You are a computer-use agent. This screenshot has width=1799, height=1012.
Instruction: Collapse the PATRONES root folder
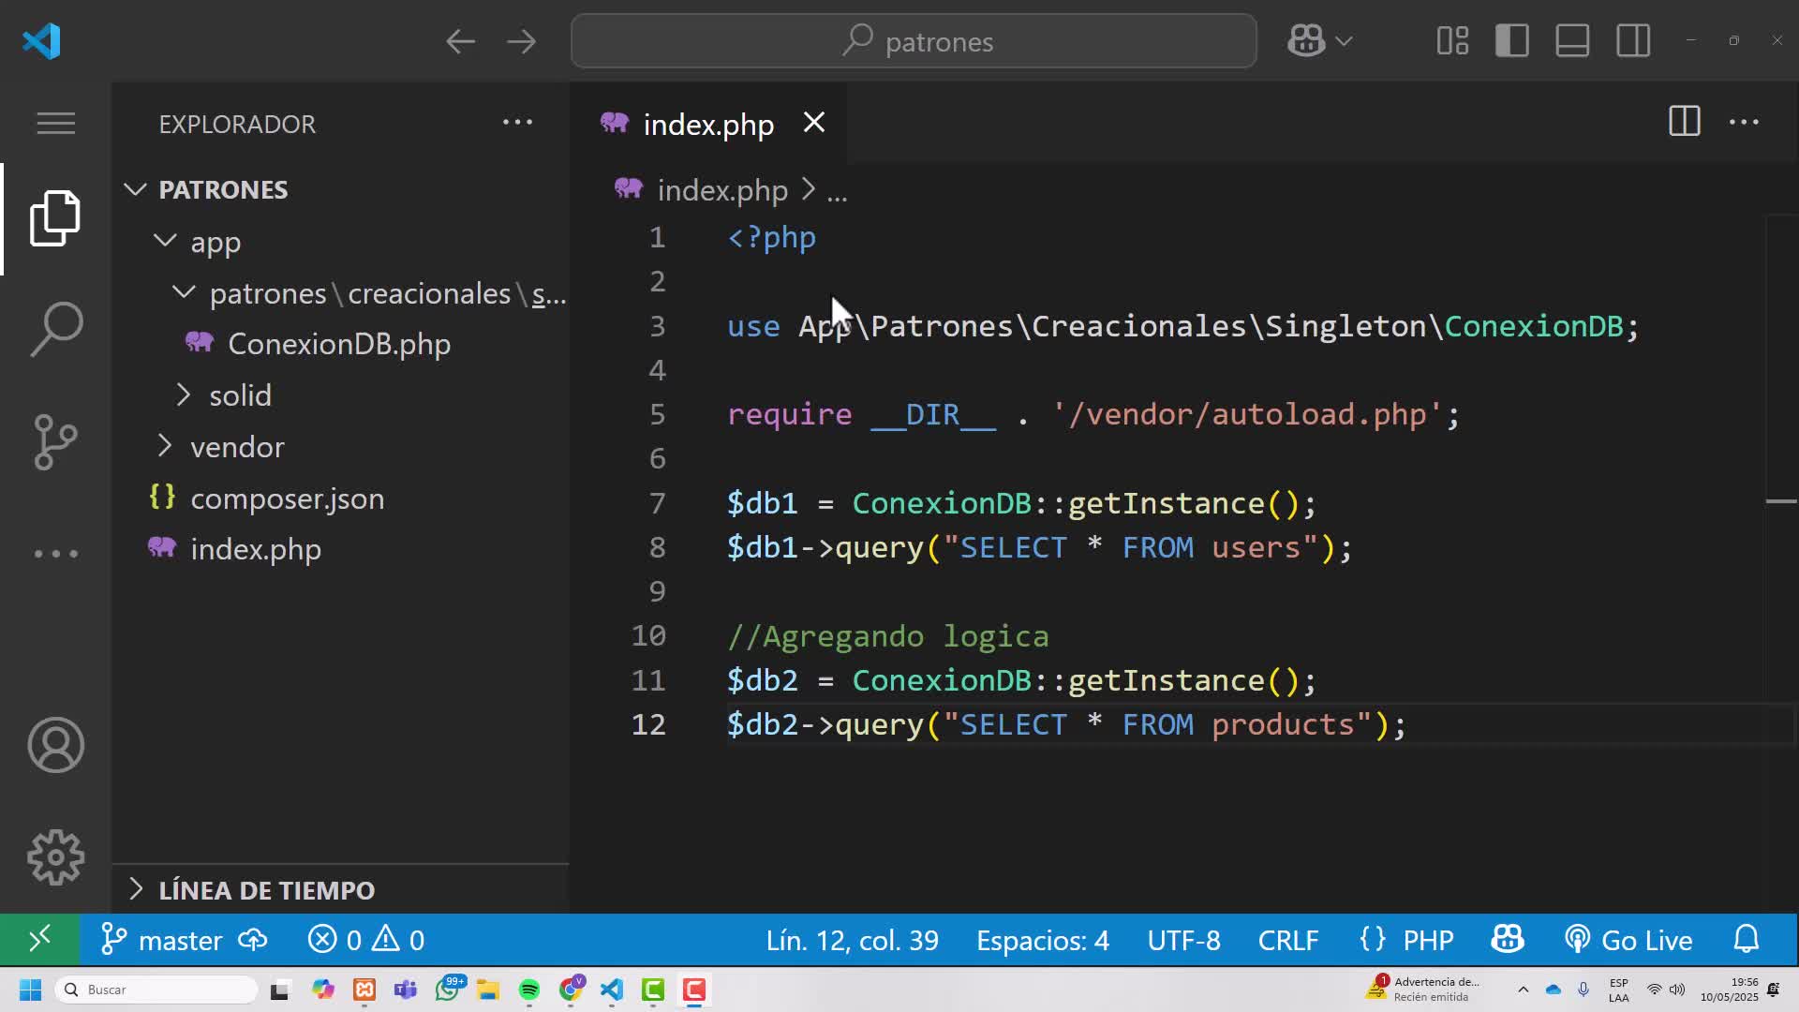pos(223,189)
